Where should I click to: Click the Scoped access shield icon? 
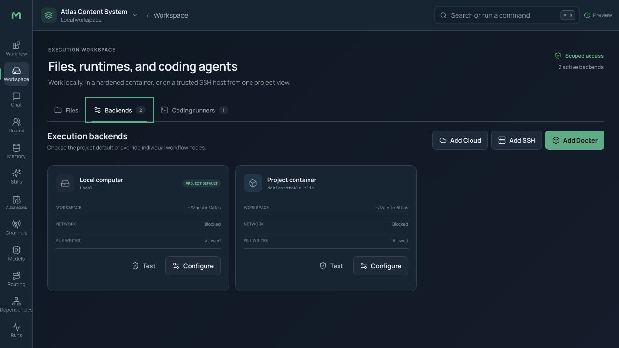point(558,56)
